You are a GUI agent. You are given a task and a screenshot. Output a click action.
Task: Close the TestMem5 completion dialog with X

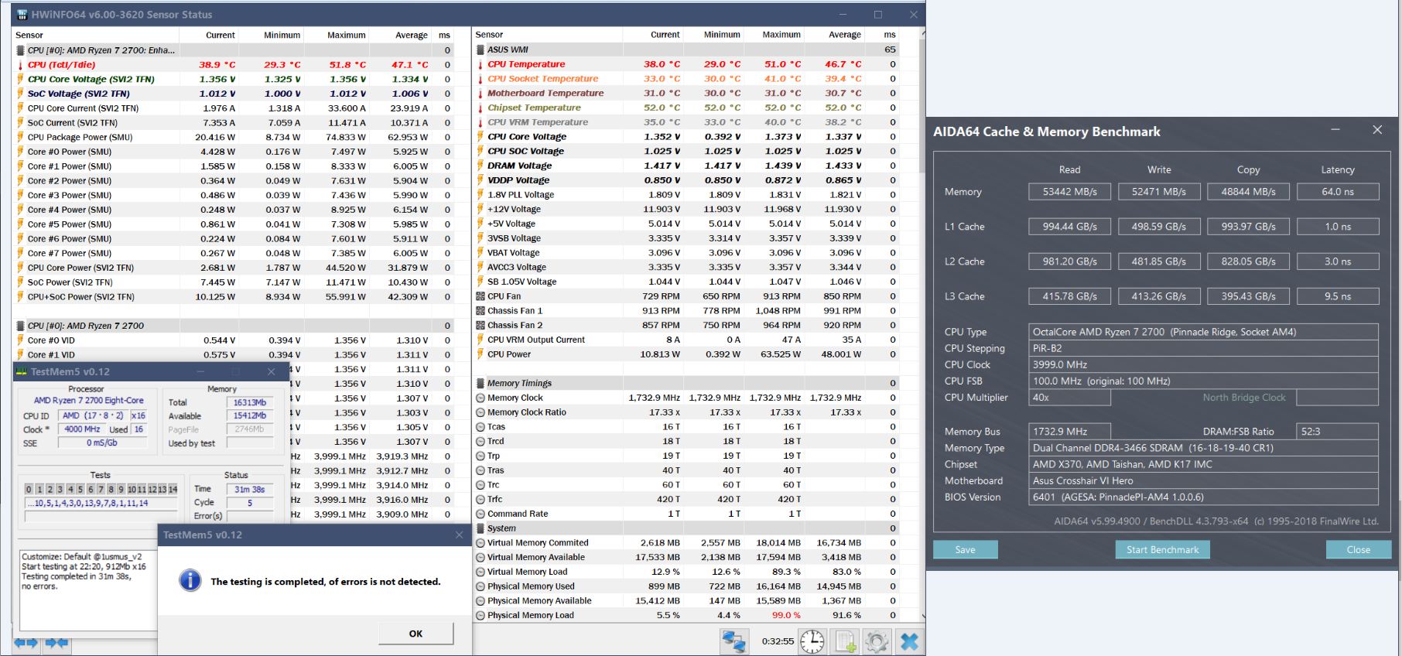459,535
